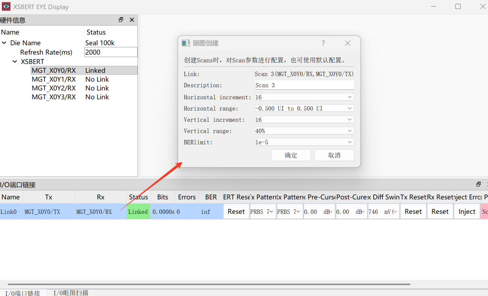Open the Pre-Cursor 0.00 dB dropdown
Image resolution: width=488 pixels, height=296 pixels.
tap(319, 212)
